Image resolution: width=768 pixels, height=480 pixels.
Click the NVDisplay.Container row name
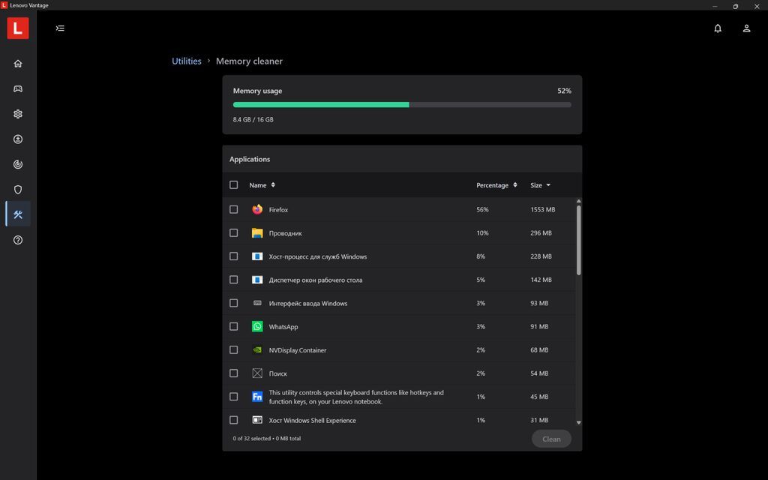point(297,350)
